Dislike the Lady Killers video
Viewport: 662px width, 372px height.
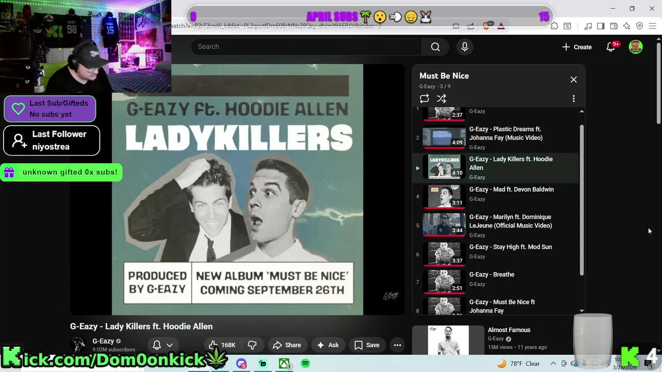pyautogui.click(x=252, y=345)
